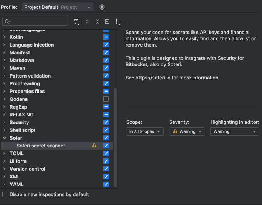The width and height of the screenshot is (262, 205).
Task: Check Disable new inspections by default
Action: tap(5, 194)
